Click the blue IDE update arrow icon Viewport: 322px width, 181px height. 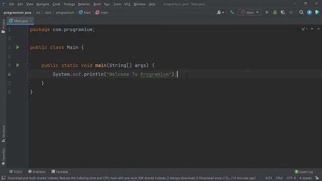[x=309, y=12]
